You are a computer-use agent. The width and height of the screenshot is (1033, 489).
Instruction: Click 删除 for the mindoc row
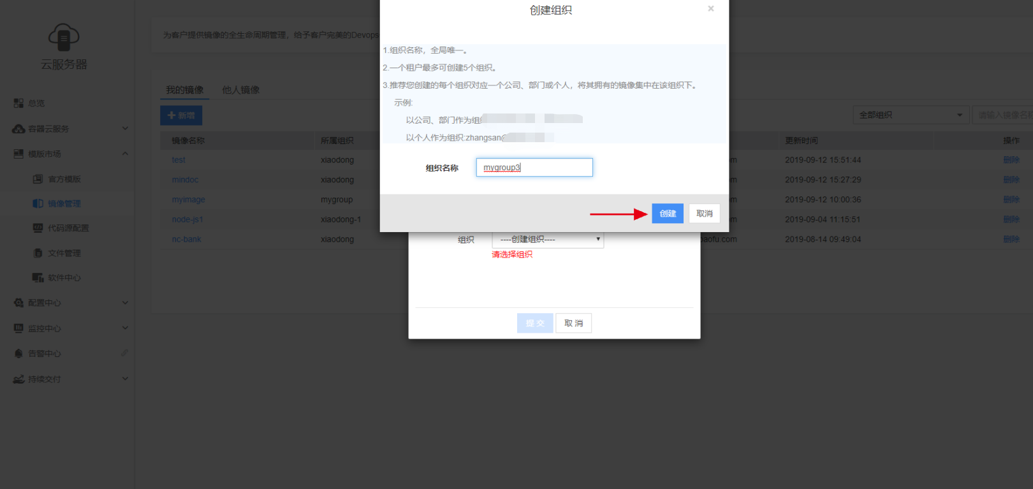(x=1011, y=180)
